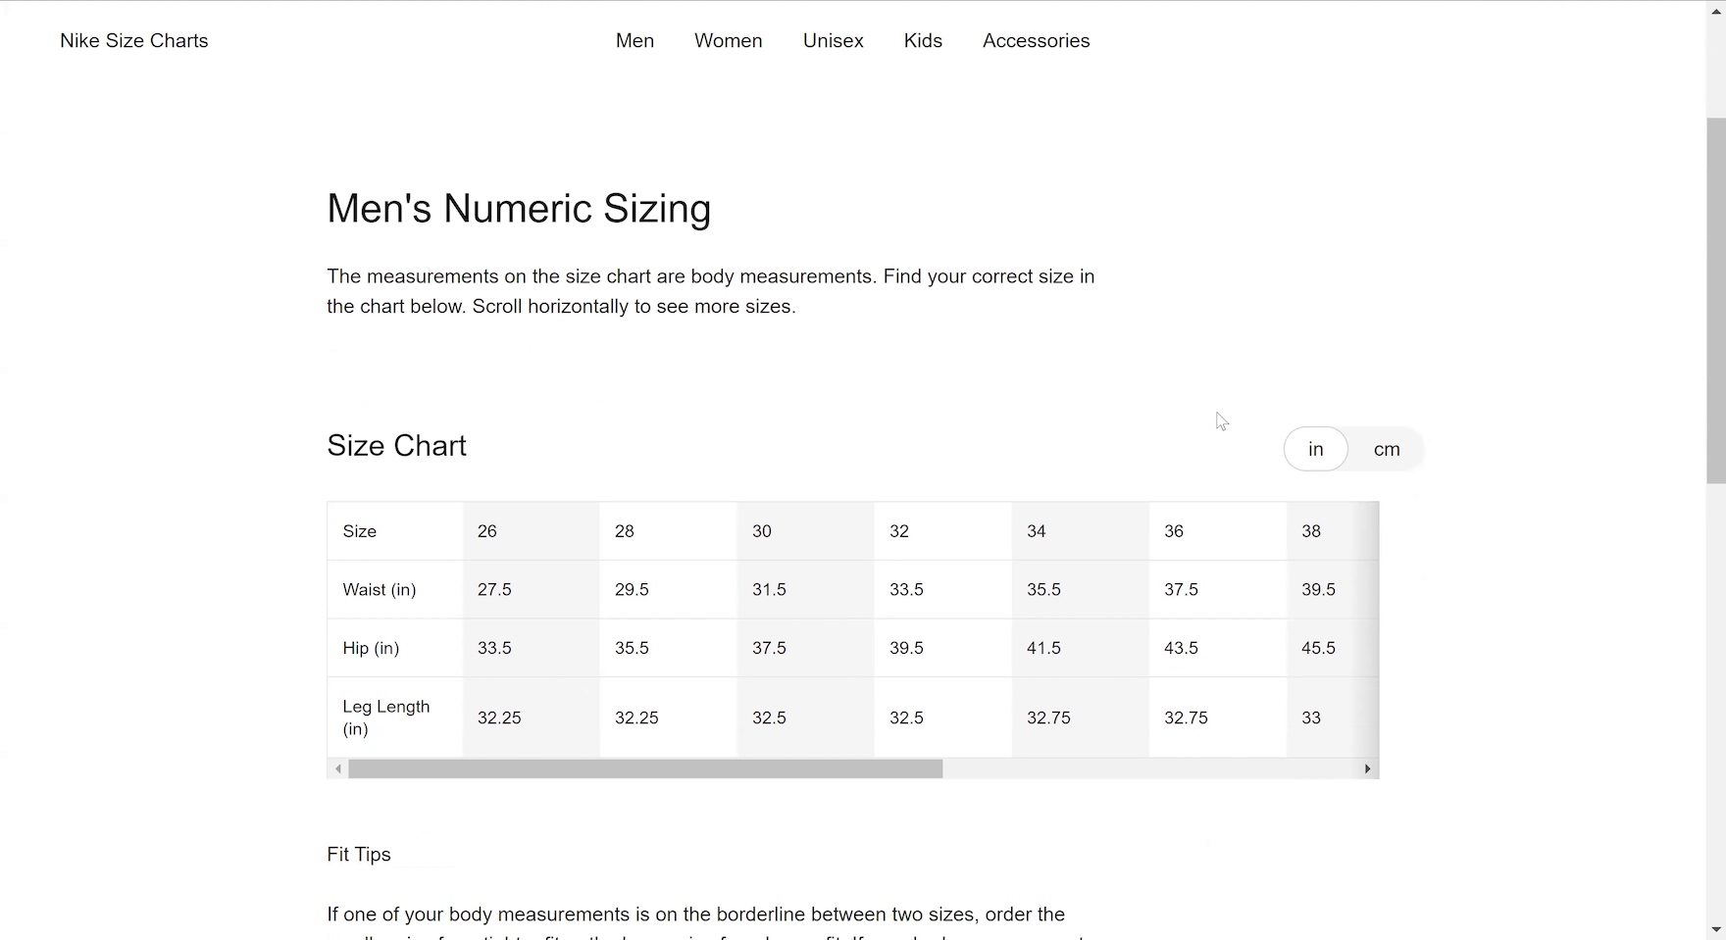Click the empty track right of table scrollbar thumb
1726x940 pixels.
pyautogui.click(x=1147, y=768)
